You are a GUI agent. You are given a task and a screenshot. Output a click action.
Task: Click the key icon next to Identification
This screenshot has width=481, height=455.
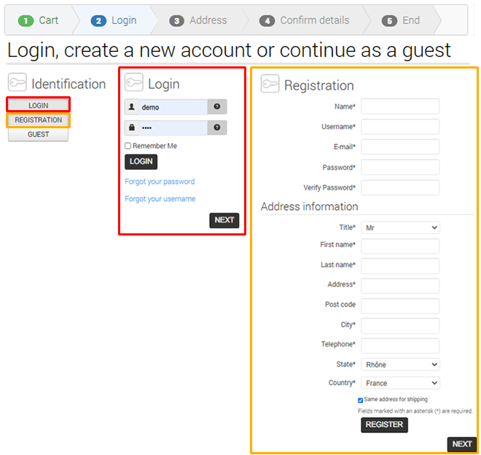(x=17, y=82)
